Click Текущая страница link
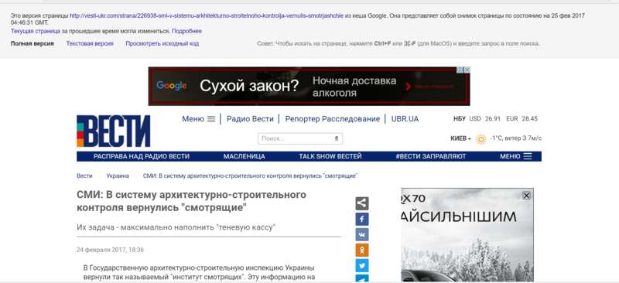Image resolution: width=619 pixels, height=283 pixels. [x=35, y=31]
